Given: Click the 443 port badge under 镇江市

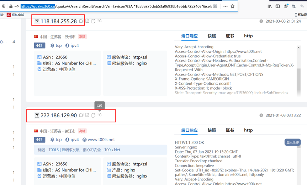Looking at the screenshot, I should tap(39, 140).
